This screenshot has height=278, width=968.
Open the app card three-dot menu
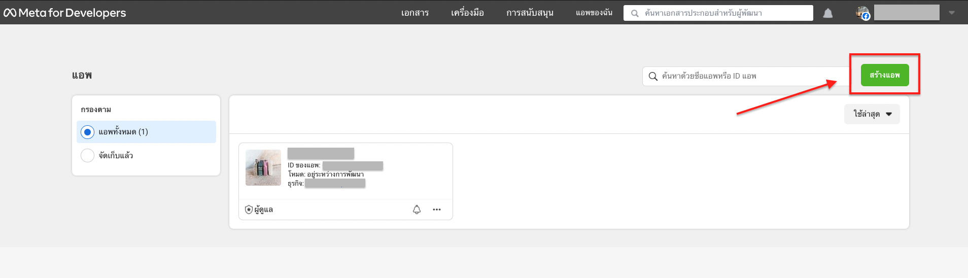437,210
